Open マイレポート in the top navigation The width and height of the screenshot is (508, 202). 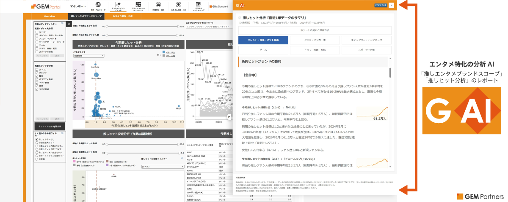(x=77, y=6)
